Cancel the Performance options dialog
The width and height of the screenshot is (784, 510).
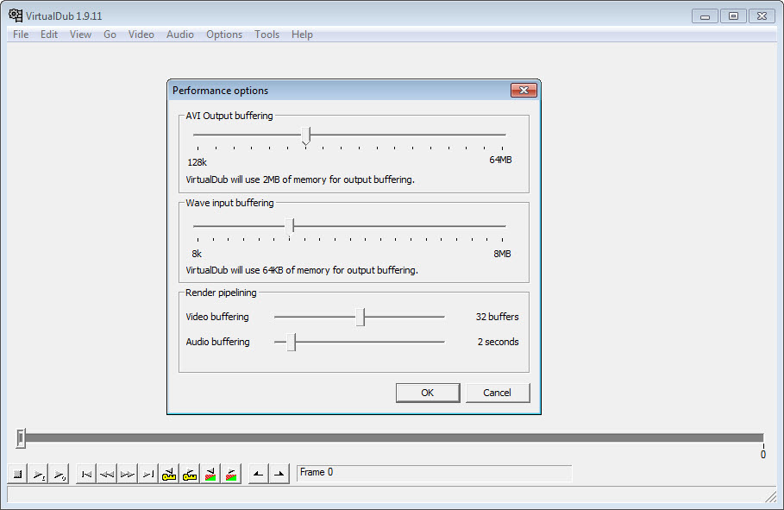pyautogui.click(x=498, y=393)
